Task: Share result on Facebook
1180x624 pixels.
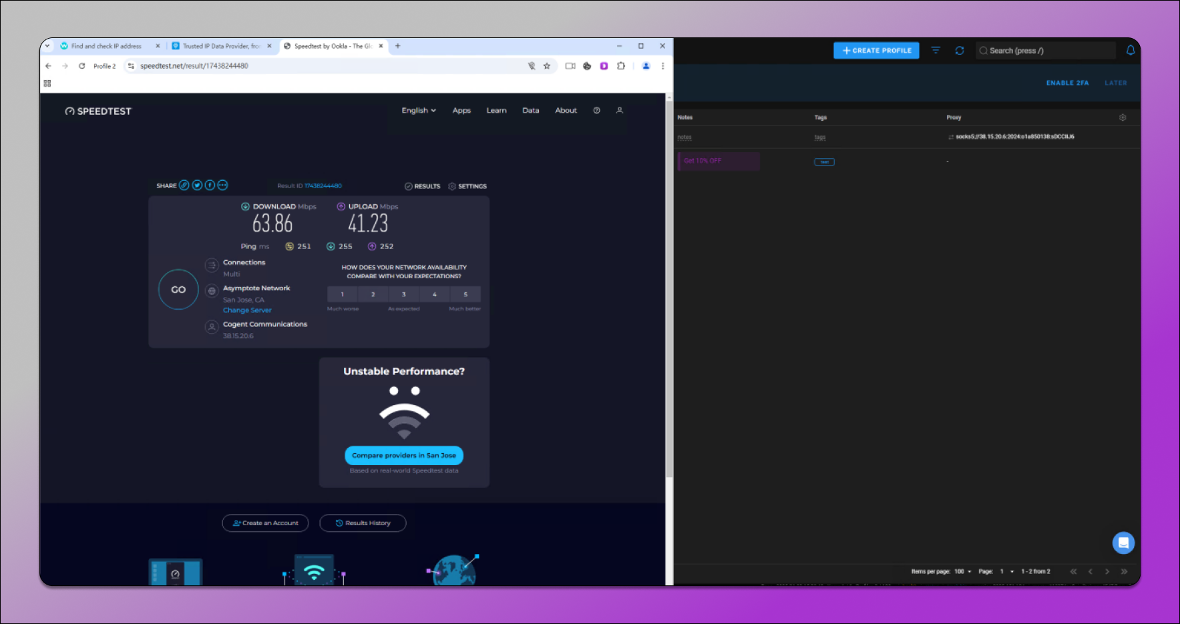Action: (x=210, y=186)
